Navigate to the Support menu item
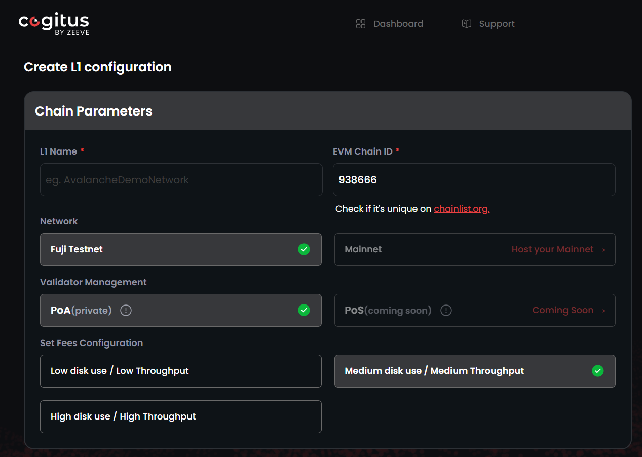This screenshot has width=642, height=457. point(497,23)
